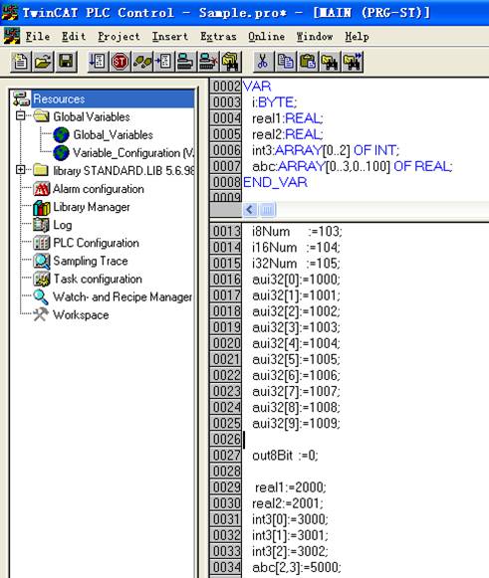Click the Paste clipboard icon
The image size is (489, 578).
click(308, 62)
